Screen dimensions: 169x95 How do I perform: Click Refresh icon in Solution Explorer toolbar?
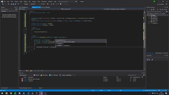pos(162,9)
